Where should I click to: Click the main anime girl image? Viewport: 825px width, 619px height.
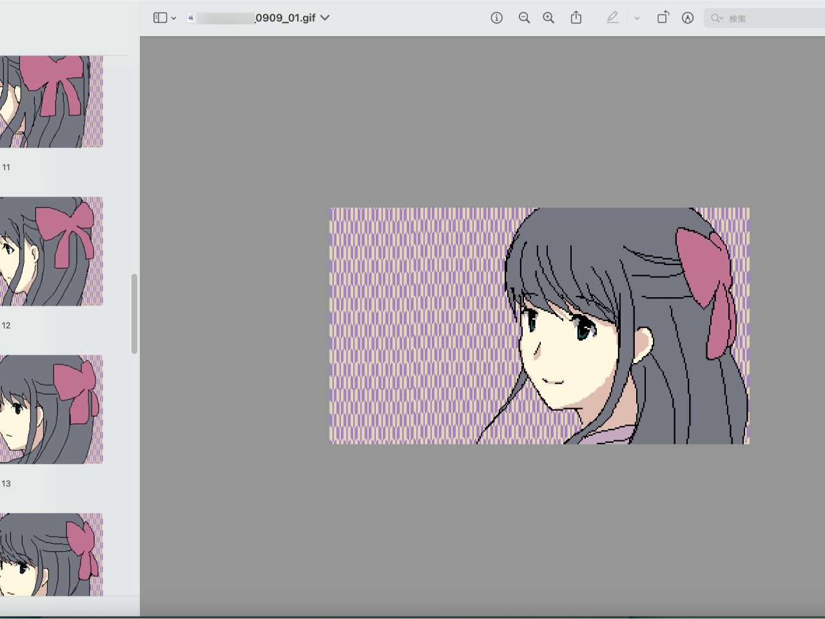click(x=539, y=326)
